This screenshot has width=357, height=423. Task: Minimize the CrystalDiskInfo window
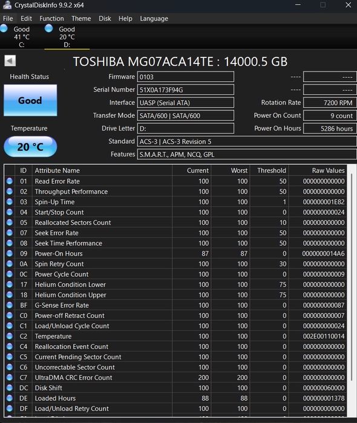[x=298, y=5]
